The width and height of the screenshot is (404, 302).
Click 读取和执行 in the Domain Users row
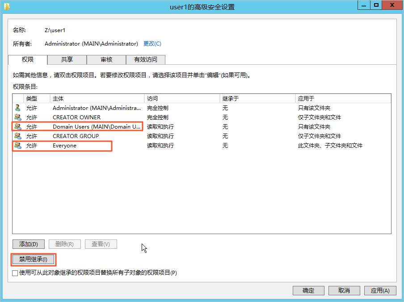(x=160, y=127)
